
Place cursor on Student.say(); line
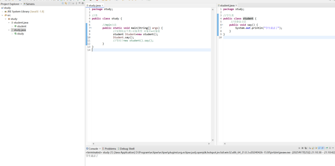[123, 37]
